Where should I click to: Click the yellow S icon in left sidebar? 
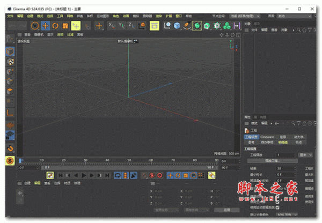tap(10, 160)
